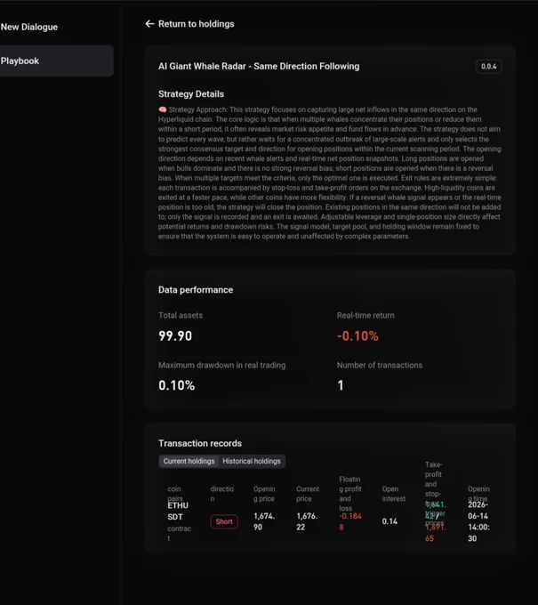This screenshot has width=538, height=605.
Task: Click the opening time 2026-06-14 14:00:30
Action: [478, 521]
